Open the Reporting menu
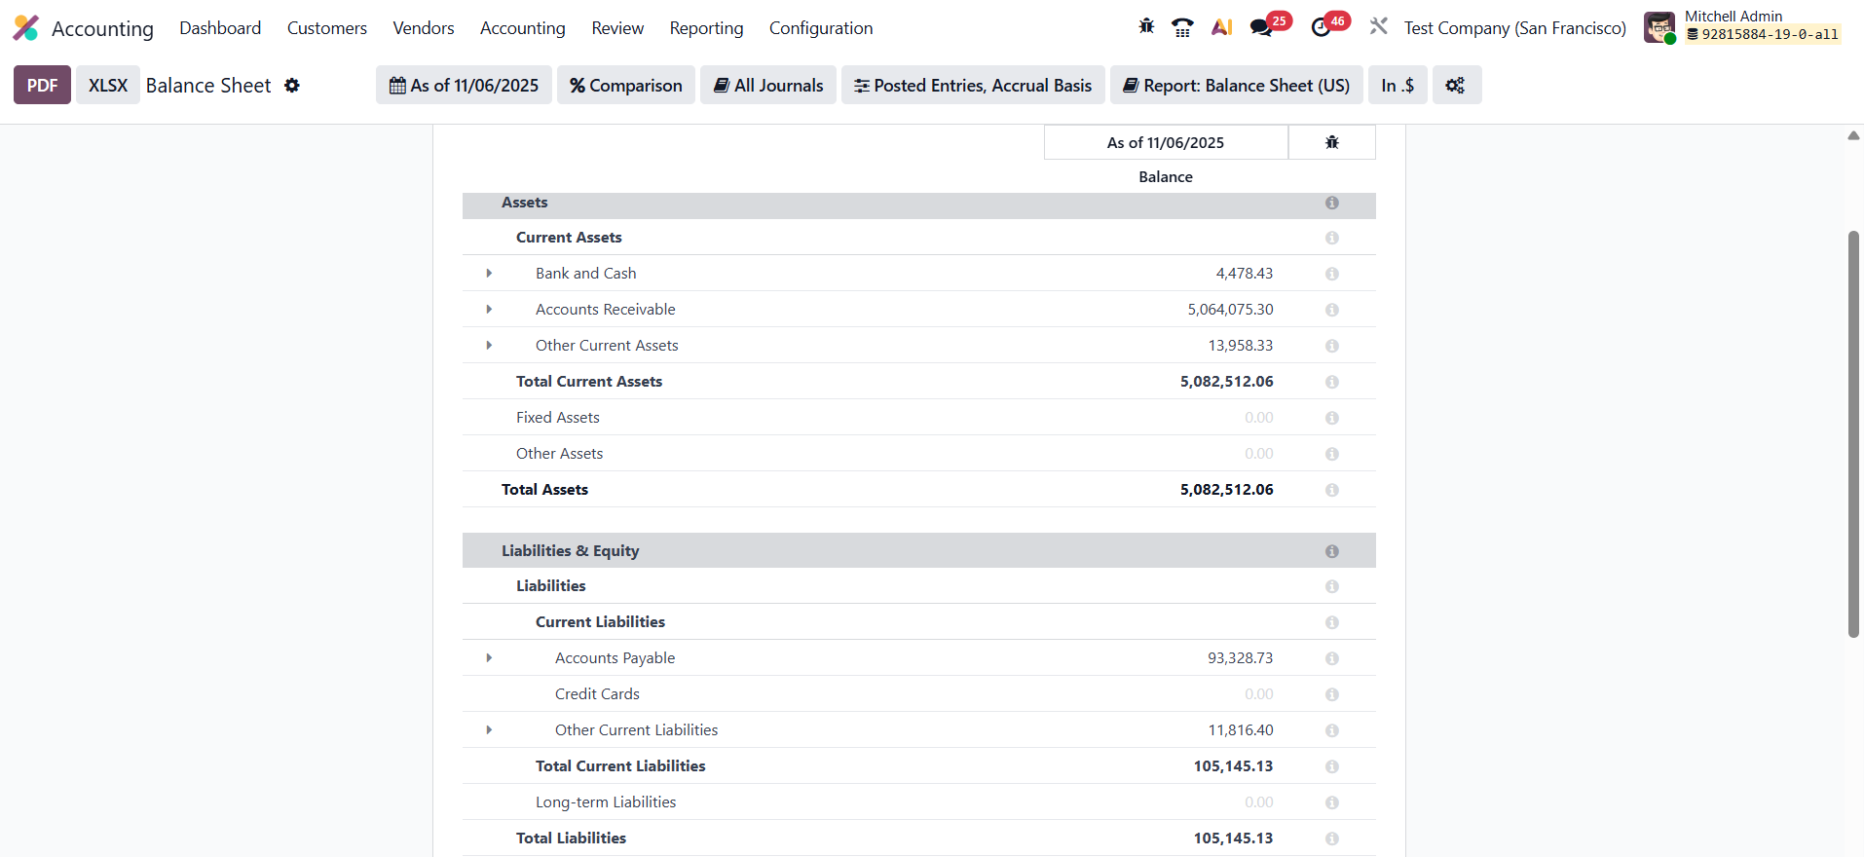 706,28
